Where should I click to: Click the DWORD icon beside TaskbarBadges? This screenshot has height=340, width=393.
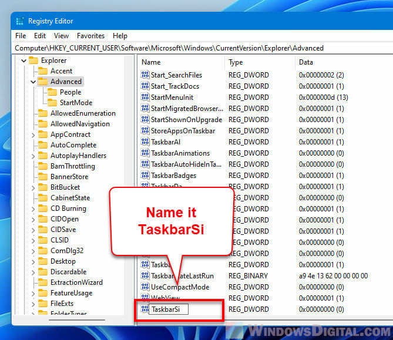tap(145, 176)
